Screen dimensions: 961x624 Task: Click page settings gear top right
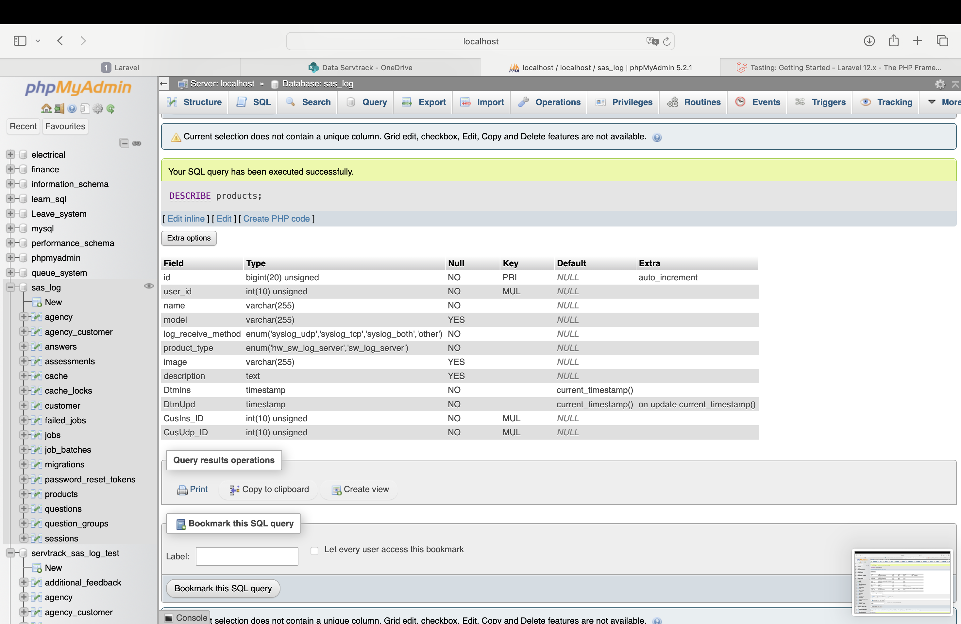(x=940, y=84)
